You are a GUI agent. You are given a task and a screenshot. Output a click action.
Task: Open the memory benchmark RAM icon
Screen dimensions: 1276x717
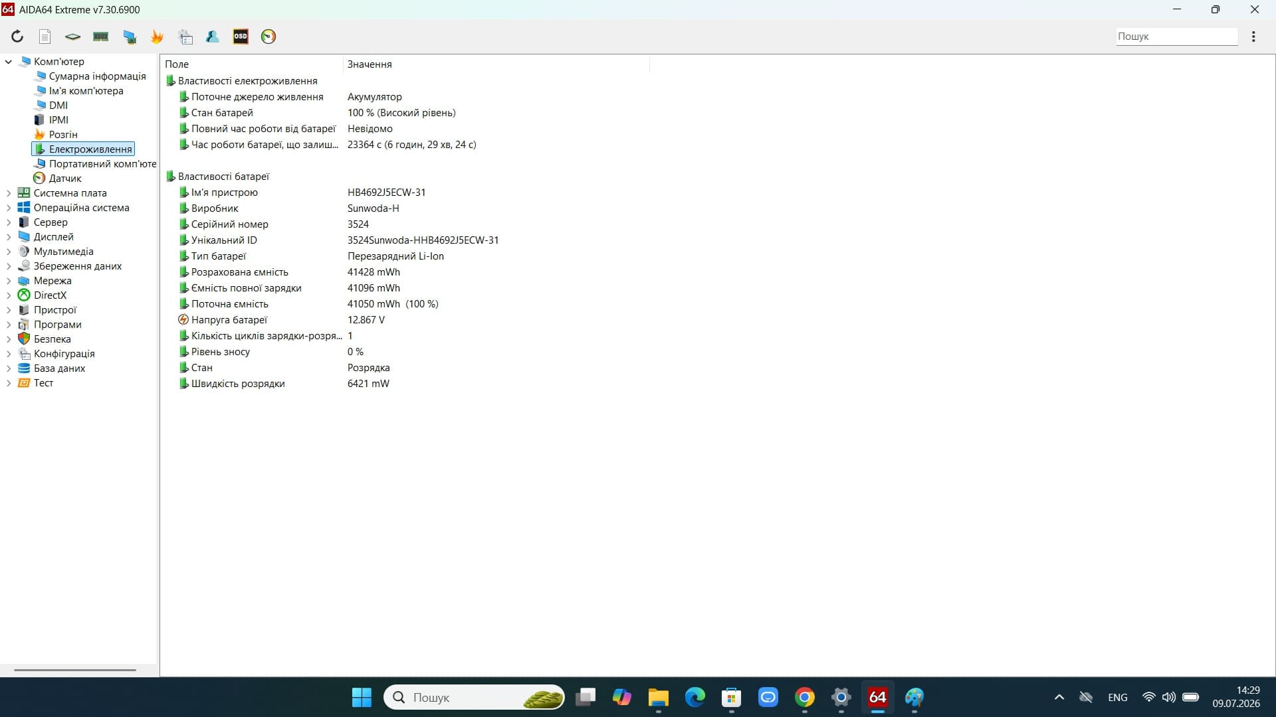pos(101,37)
